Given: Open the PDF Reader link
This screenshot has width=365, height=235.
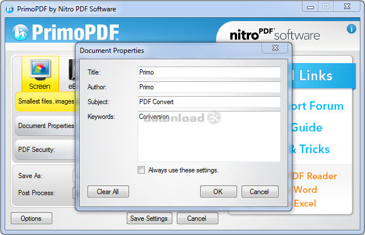Looking at the screenshot, I should [x=314, y=176].
